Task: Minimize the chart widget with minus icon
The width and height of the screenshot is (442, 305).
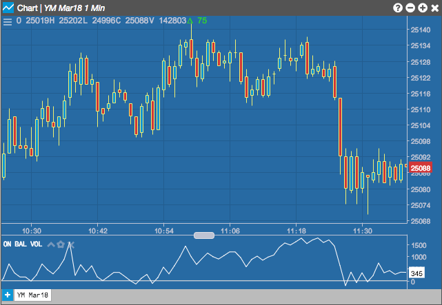Action: 410,8
